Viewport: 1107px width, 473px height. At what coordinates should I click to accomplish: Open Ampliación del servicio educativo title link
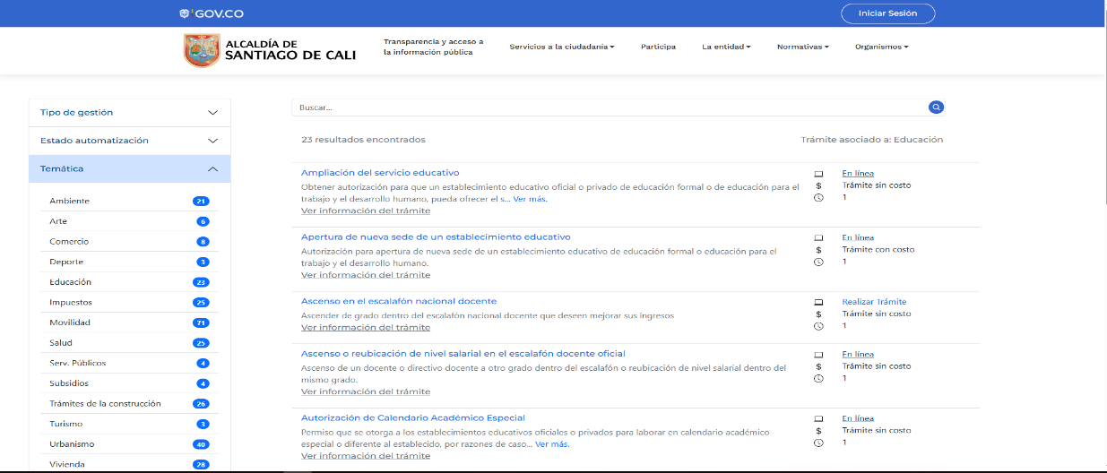(380, 173)
